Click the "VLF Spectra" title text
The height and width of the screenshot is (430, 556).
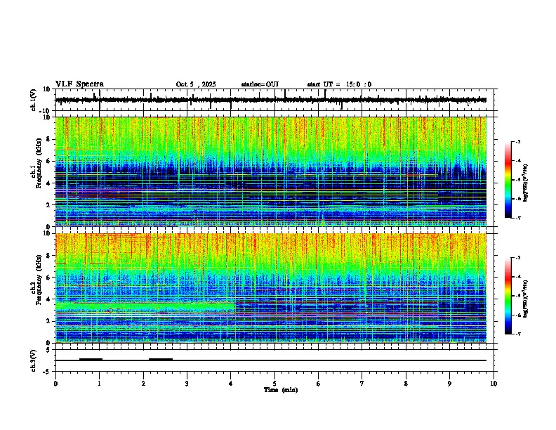click(79, 84)
